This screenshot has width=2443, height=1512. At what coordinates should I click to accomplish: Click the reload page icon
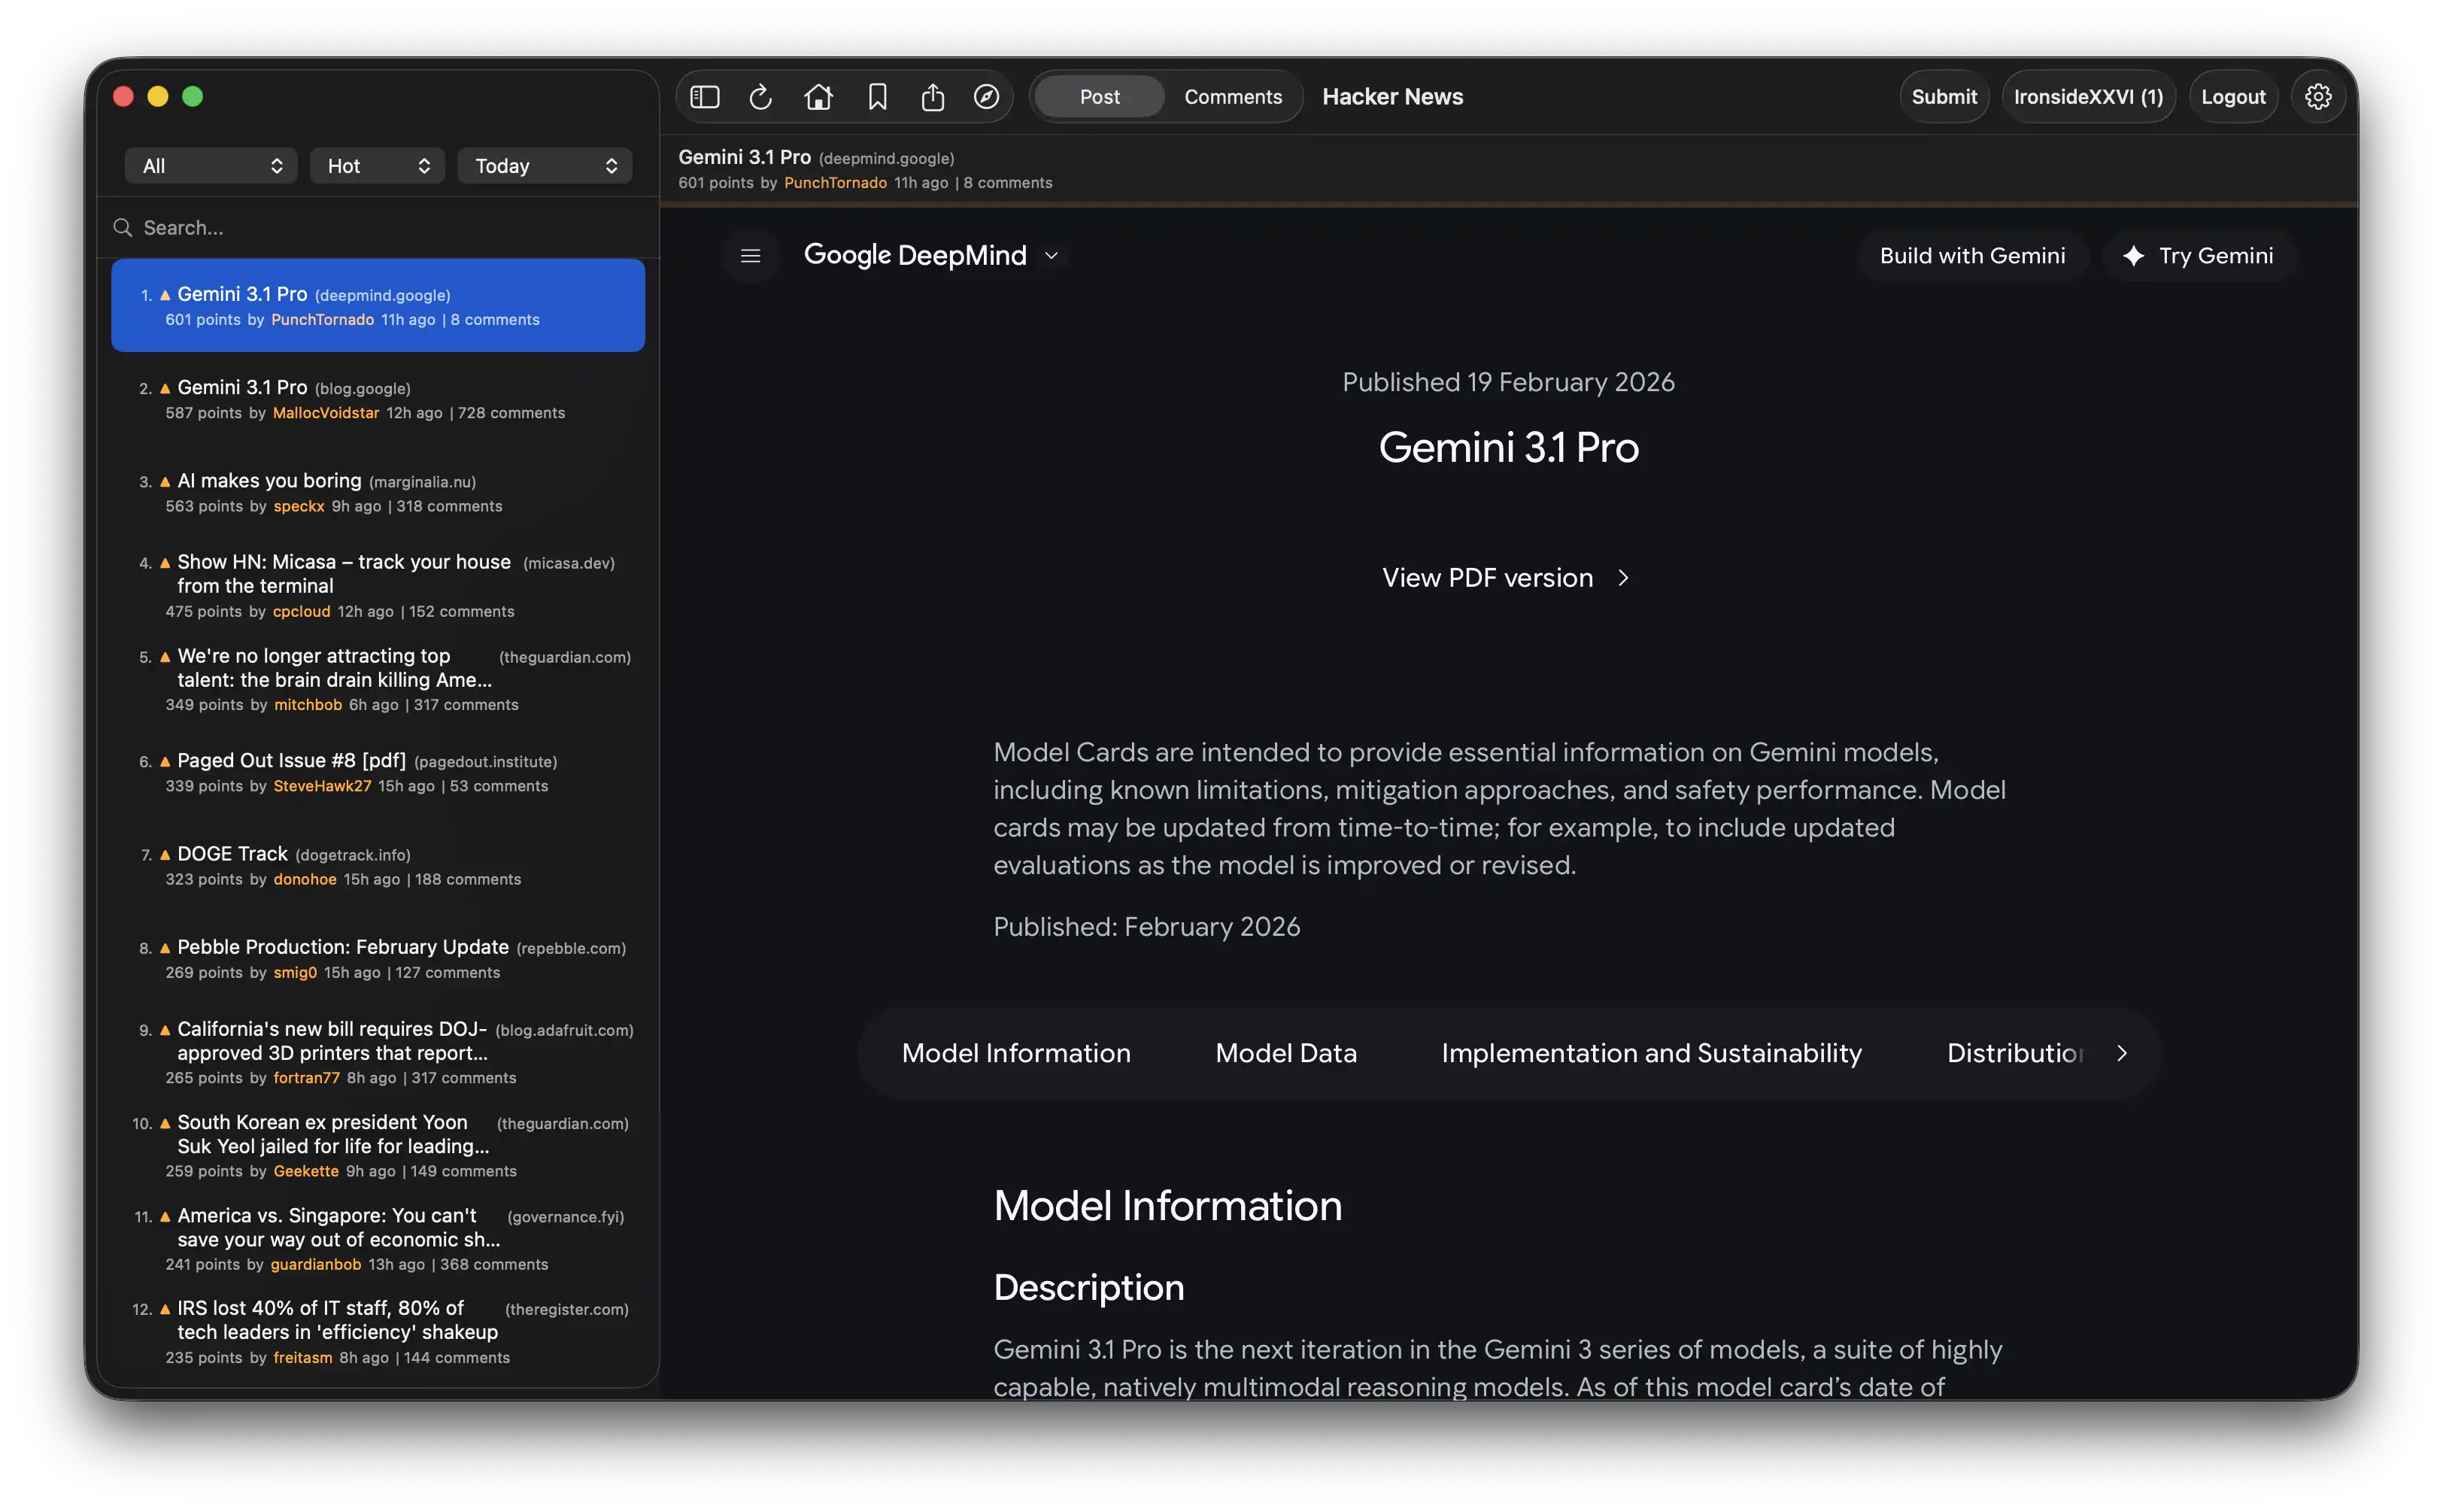point(760,97)
